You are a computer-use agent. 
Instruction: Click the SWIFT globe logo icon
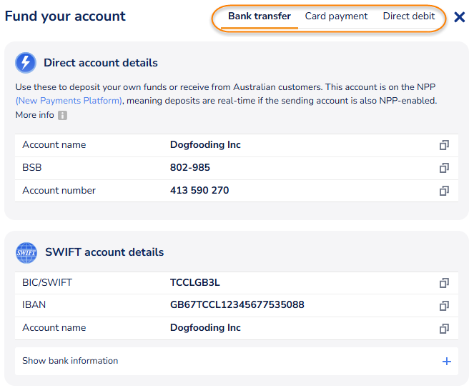26,252
